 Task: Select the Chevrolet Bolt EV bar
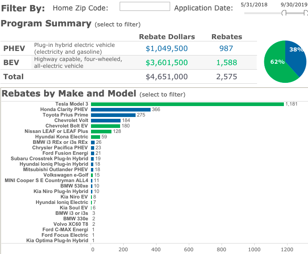pos(106,126)
